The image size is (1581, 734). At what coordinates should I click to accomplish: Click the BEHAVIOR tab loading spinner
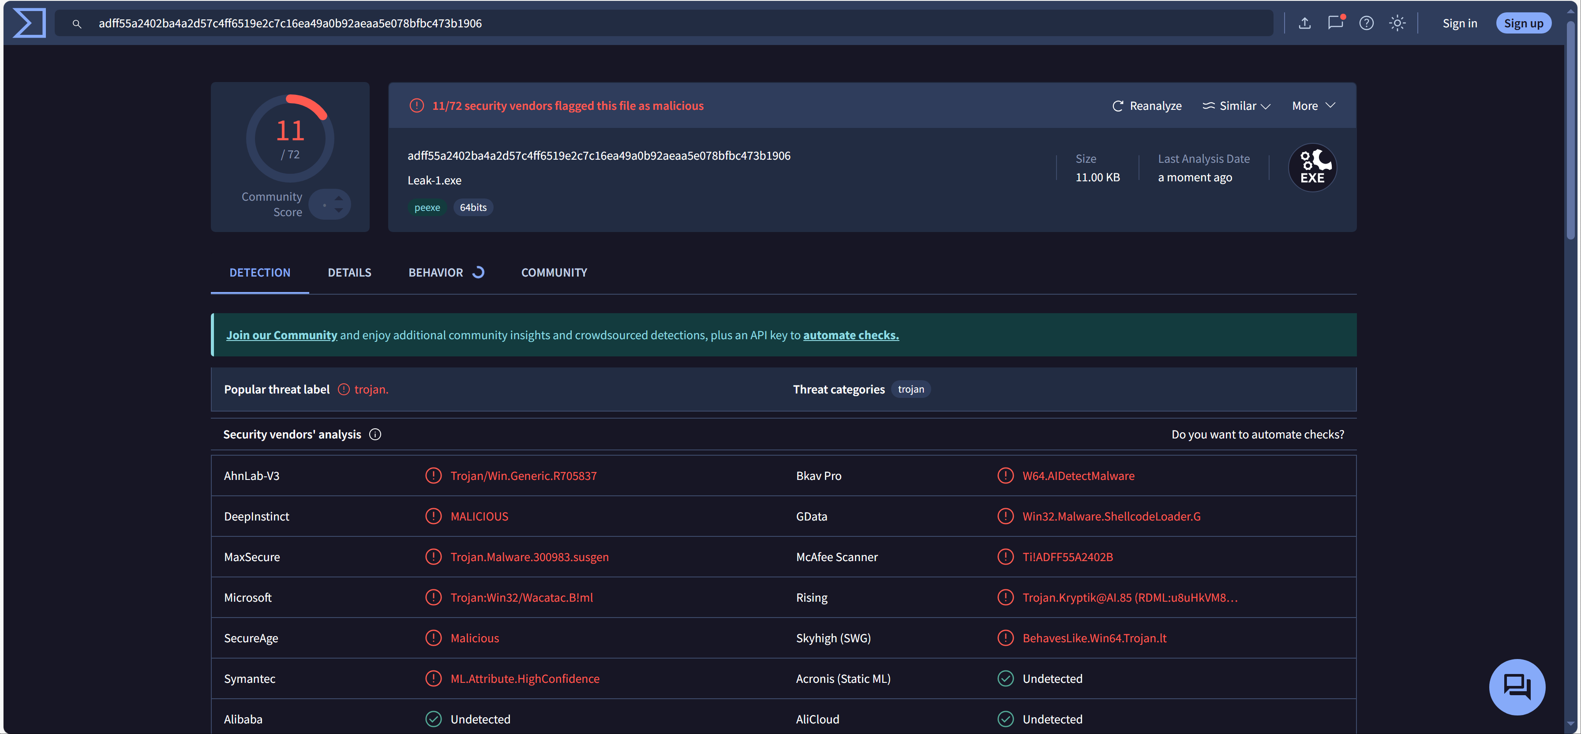[478, 273]
